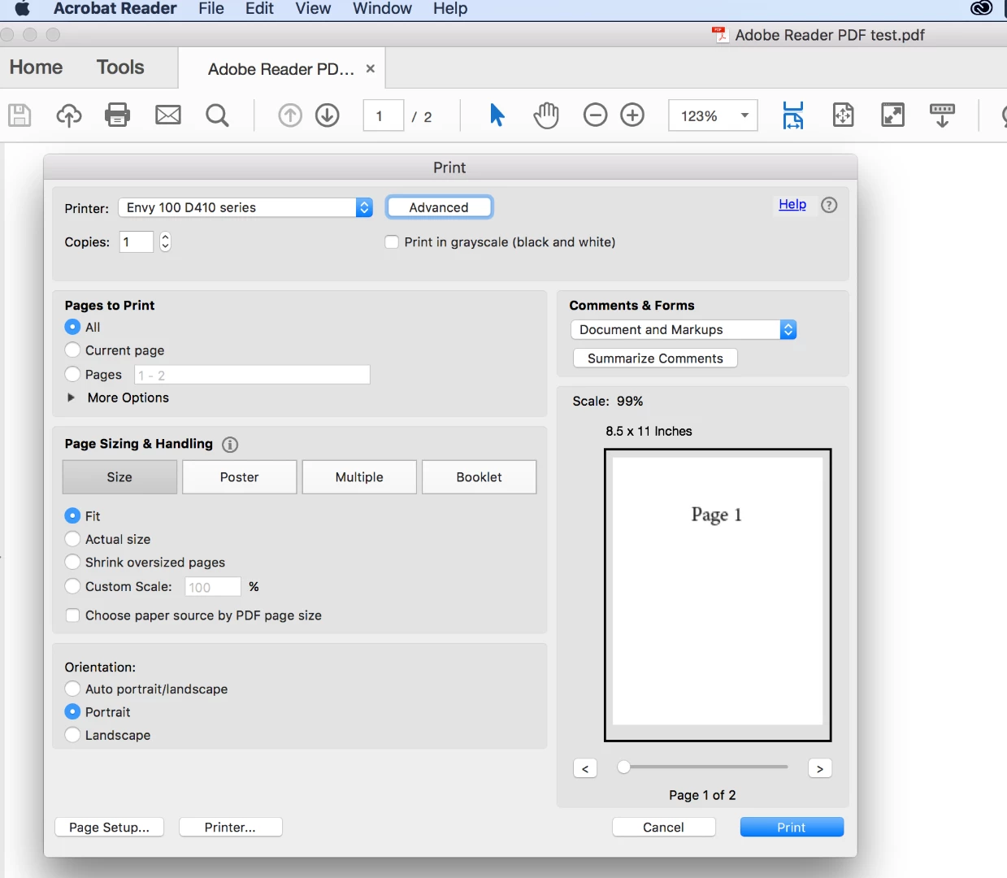
Task: Open the View menu
Action: tap(313, 9)
